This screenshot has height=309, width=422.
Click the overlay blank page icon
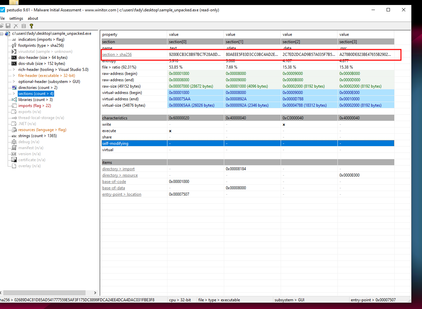pyautogui.click(x=14, y=166)
